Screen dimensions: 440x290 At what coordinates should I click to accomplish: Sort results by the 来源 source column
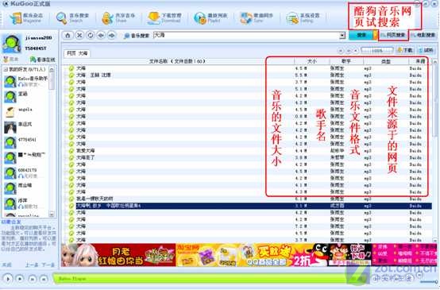420,61
